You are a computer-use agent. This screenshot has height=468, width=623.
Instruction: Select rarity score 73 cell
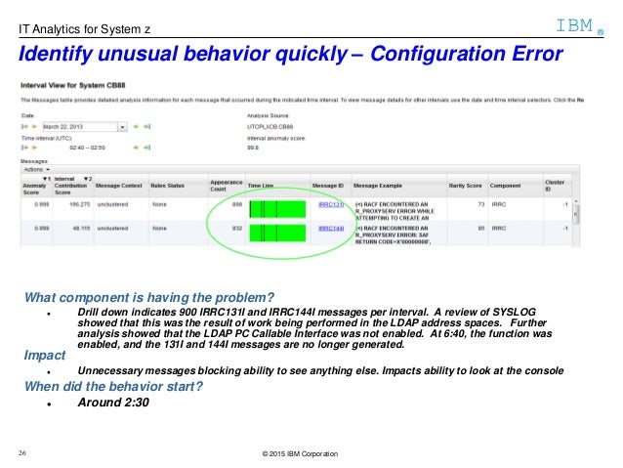coord(481,204)
